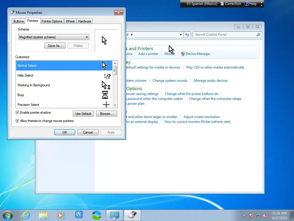
Task: Switch to the Buttons tab
Action: pyautogui.click(x=19, y=21)
